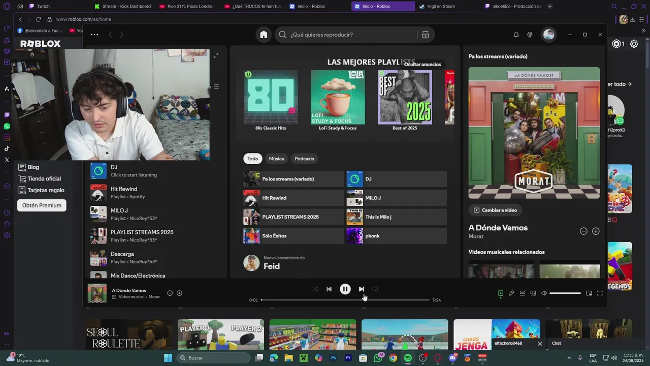Image resolution: width=650 pixels, height=366 pixels.
Task: Open WhatsApp from Windows taskbar
Action: pos(378,358)
